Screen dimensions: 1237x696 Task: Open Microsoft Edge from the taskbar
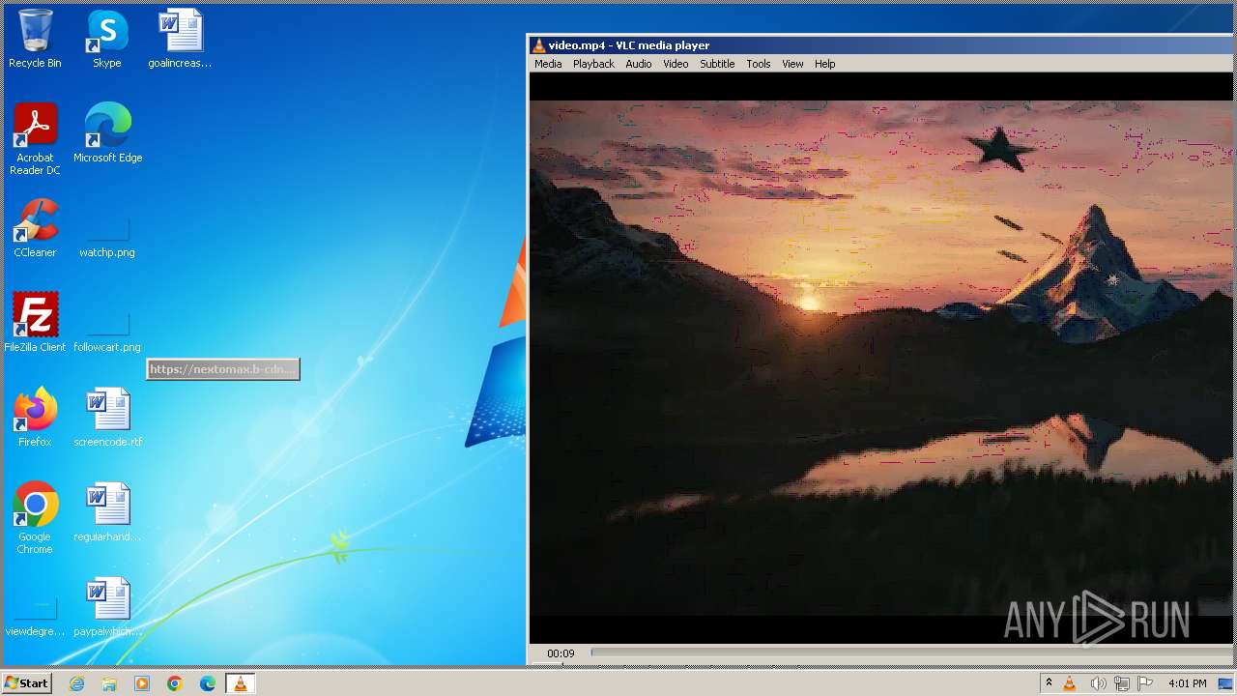point(208,683)
